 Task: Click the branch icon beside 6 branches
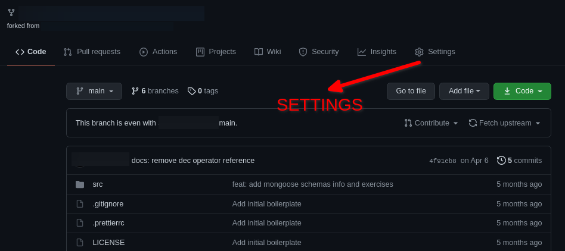pyautogui.click(x=135, y=91)
